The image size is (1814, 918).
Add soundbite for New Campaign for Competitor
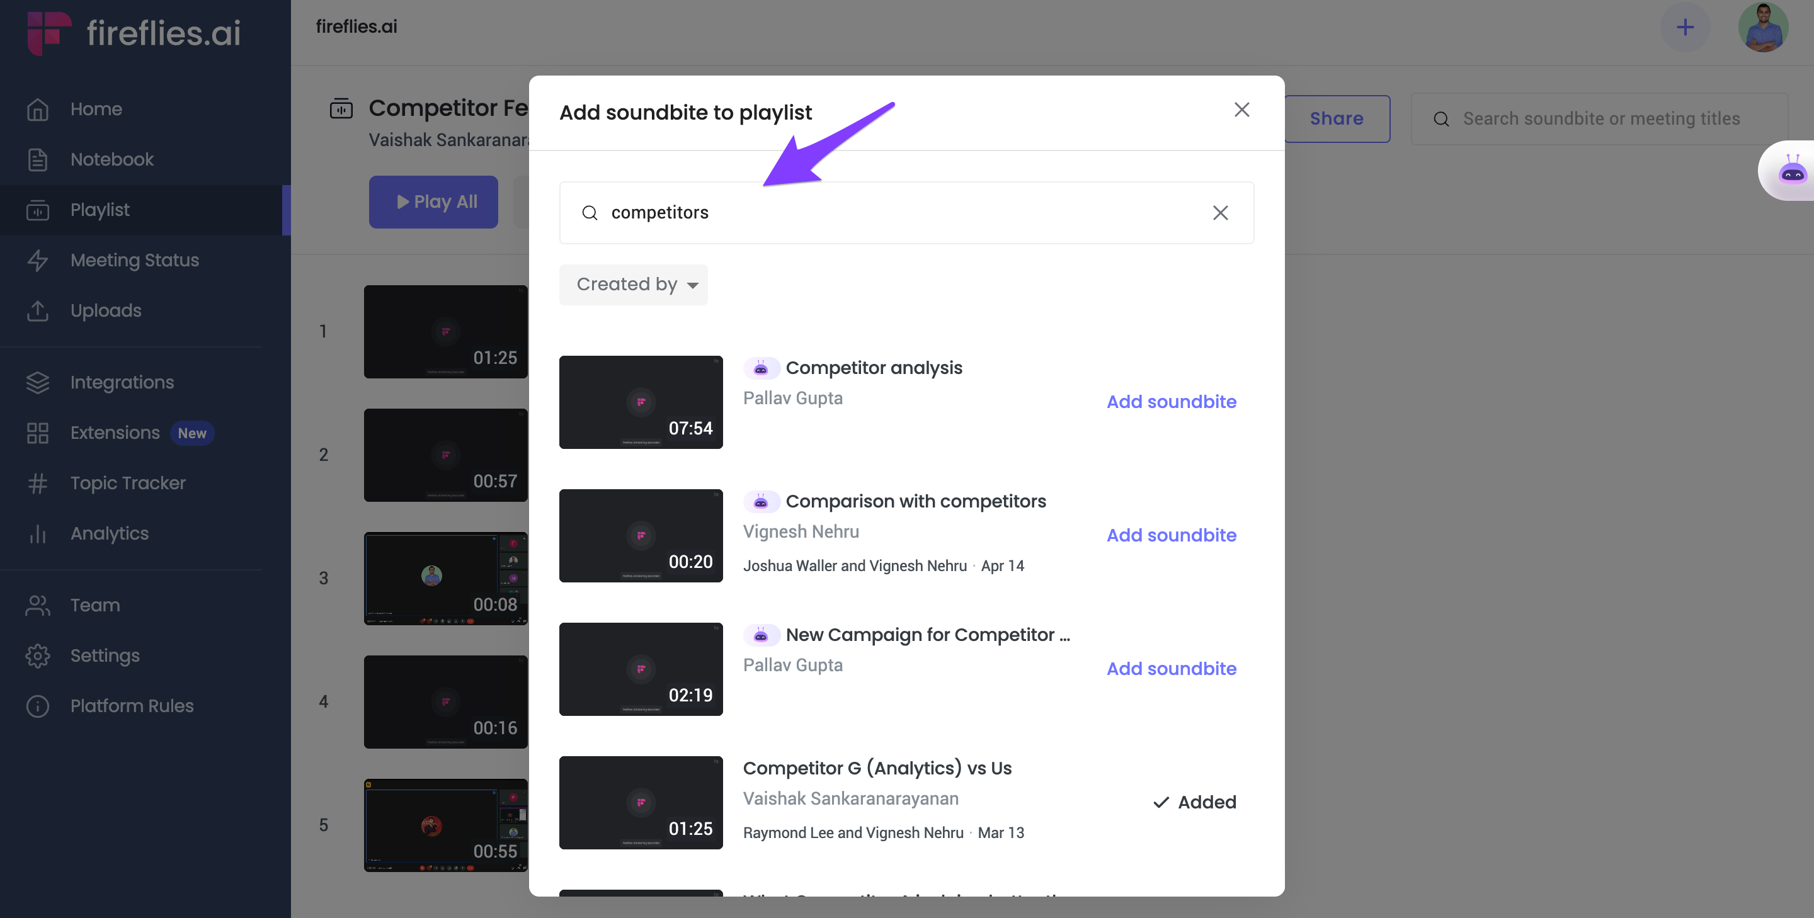[x=1171, y=668]
